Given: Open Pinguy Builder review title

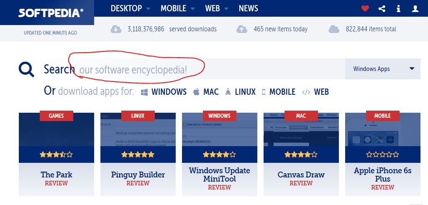Looking at the screenshot, I should pos(138,175).
